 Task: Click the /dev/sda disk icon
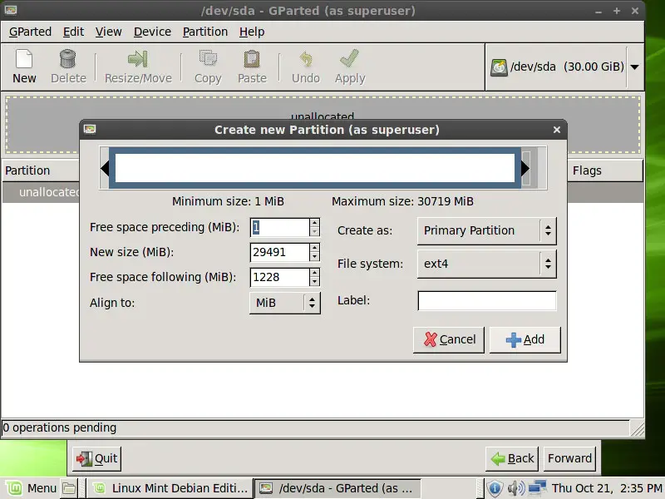tap(499, 67)
